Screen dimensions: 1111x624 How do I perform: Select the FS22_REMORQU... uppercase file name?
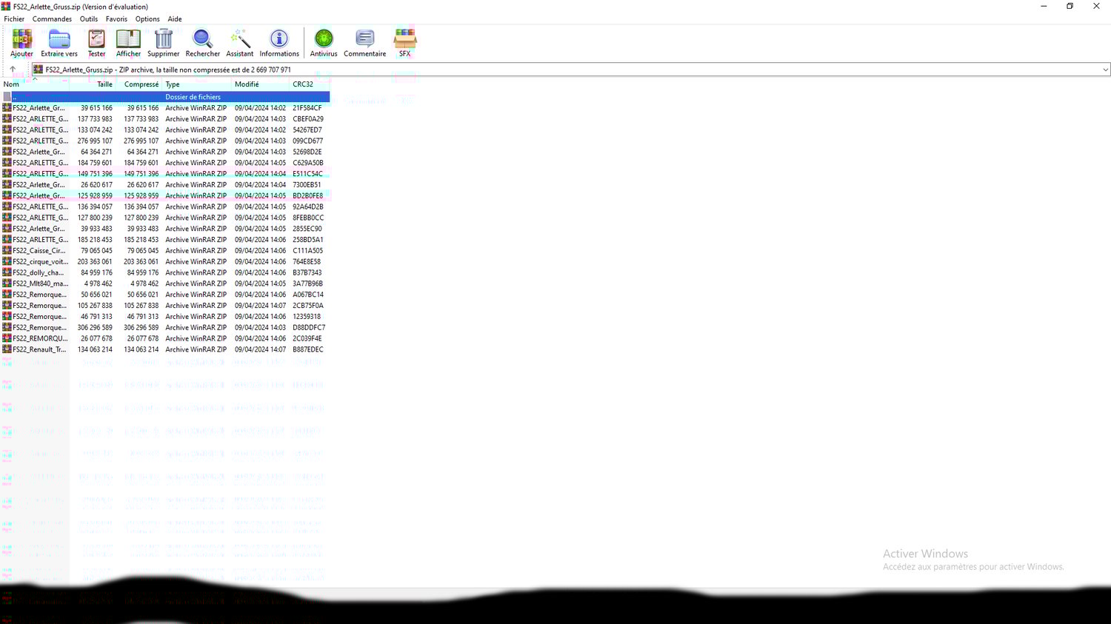click(40, 338)
